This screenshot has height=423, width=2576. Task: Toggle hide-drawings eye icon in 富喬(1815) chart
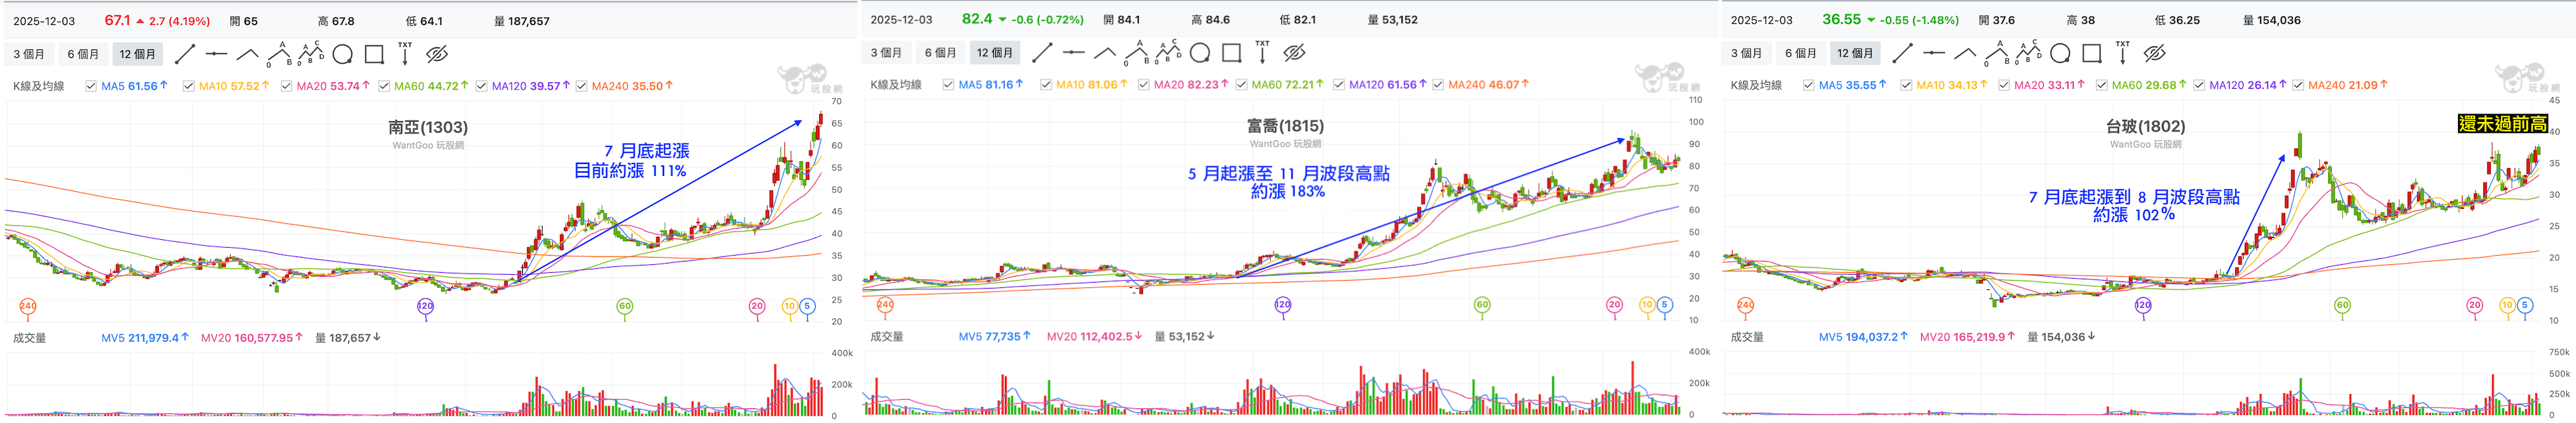(1295, 53)
